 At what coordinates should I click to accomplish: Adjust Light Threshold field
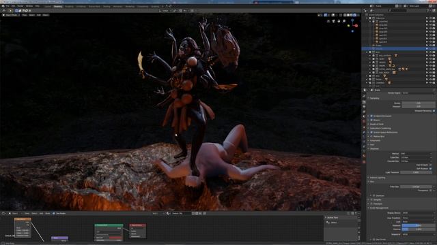click(x=417, y=172)
